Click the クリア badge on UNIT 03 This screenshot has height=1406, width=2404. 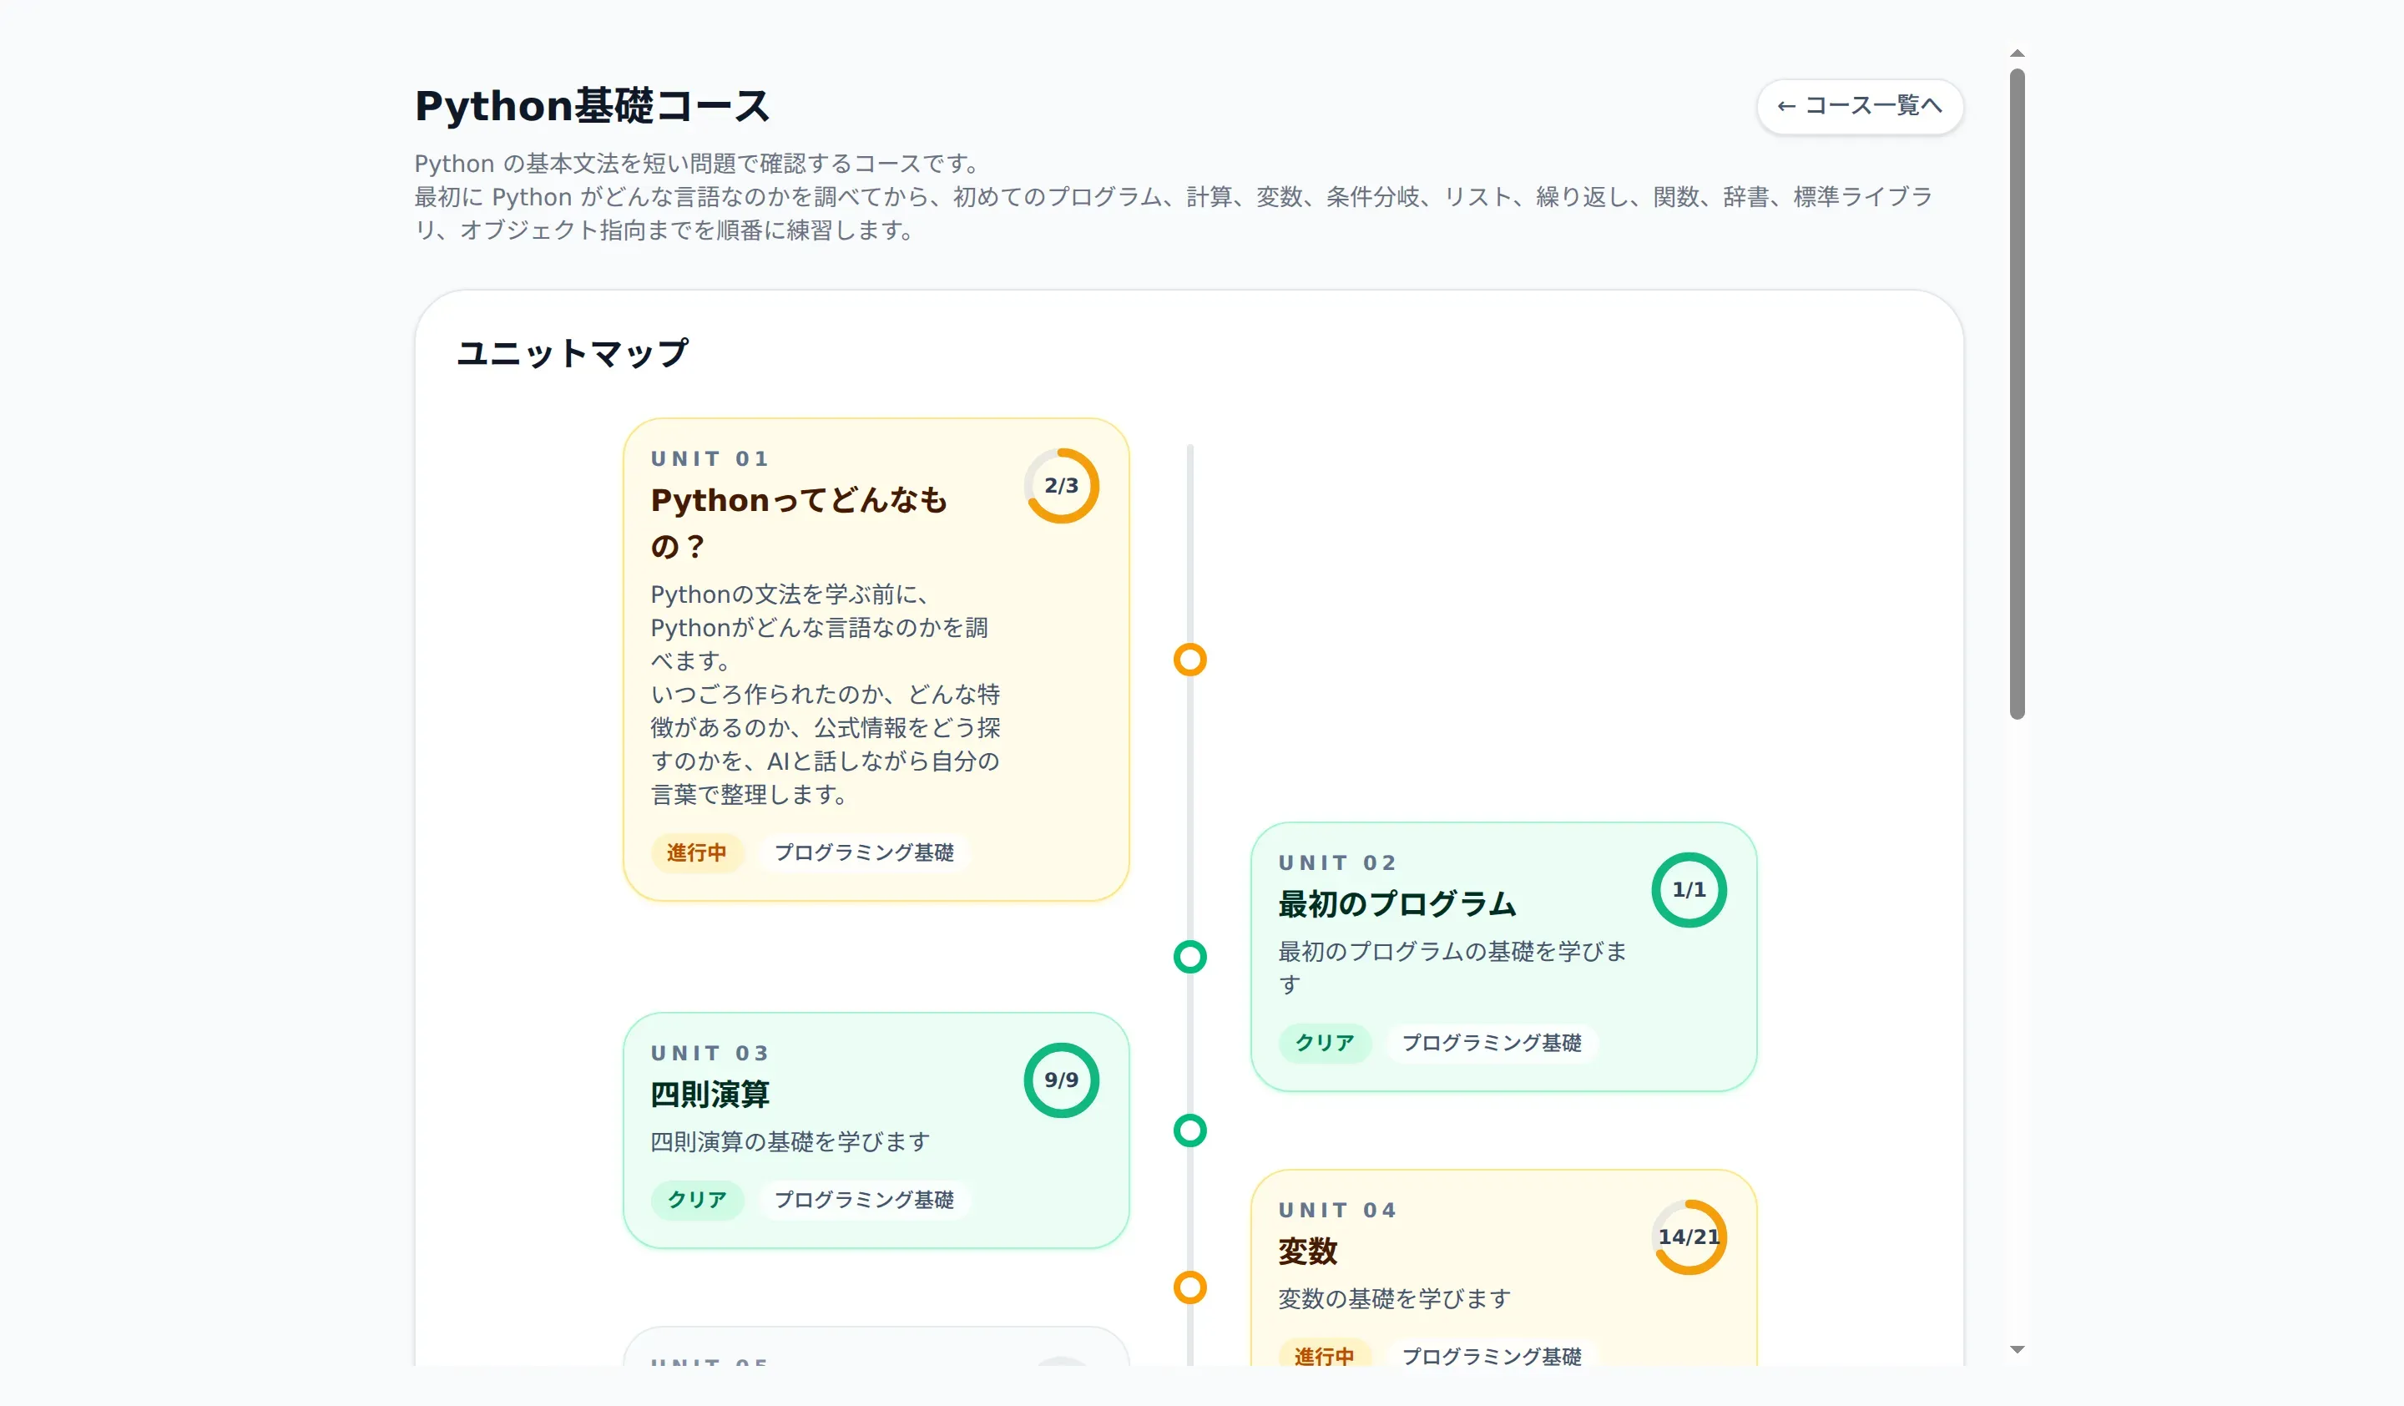click(x=696, y=1199)
